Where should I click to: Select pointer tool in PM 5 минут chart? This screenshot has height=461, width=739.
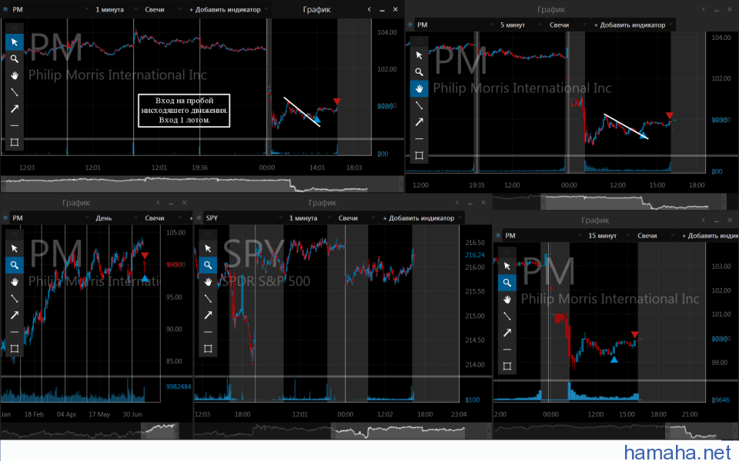419,55
